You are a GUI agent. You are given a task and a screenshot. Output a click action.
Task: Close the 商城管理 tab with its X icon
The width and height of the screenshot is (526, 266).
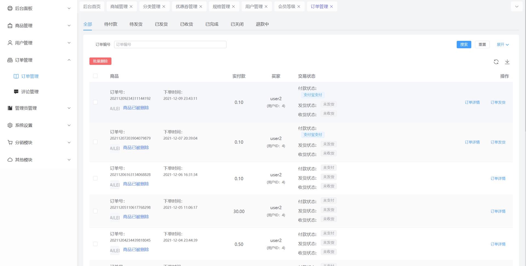131,7
